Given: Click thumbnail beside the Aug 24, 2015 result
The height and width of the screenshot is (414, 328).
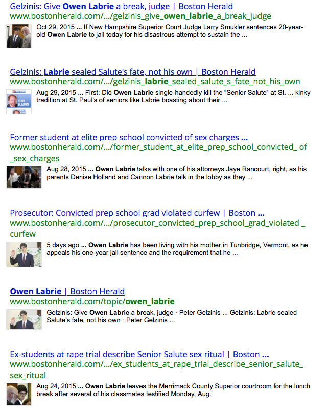Looking at the screenshot, I should [x=19, y=395].
